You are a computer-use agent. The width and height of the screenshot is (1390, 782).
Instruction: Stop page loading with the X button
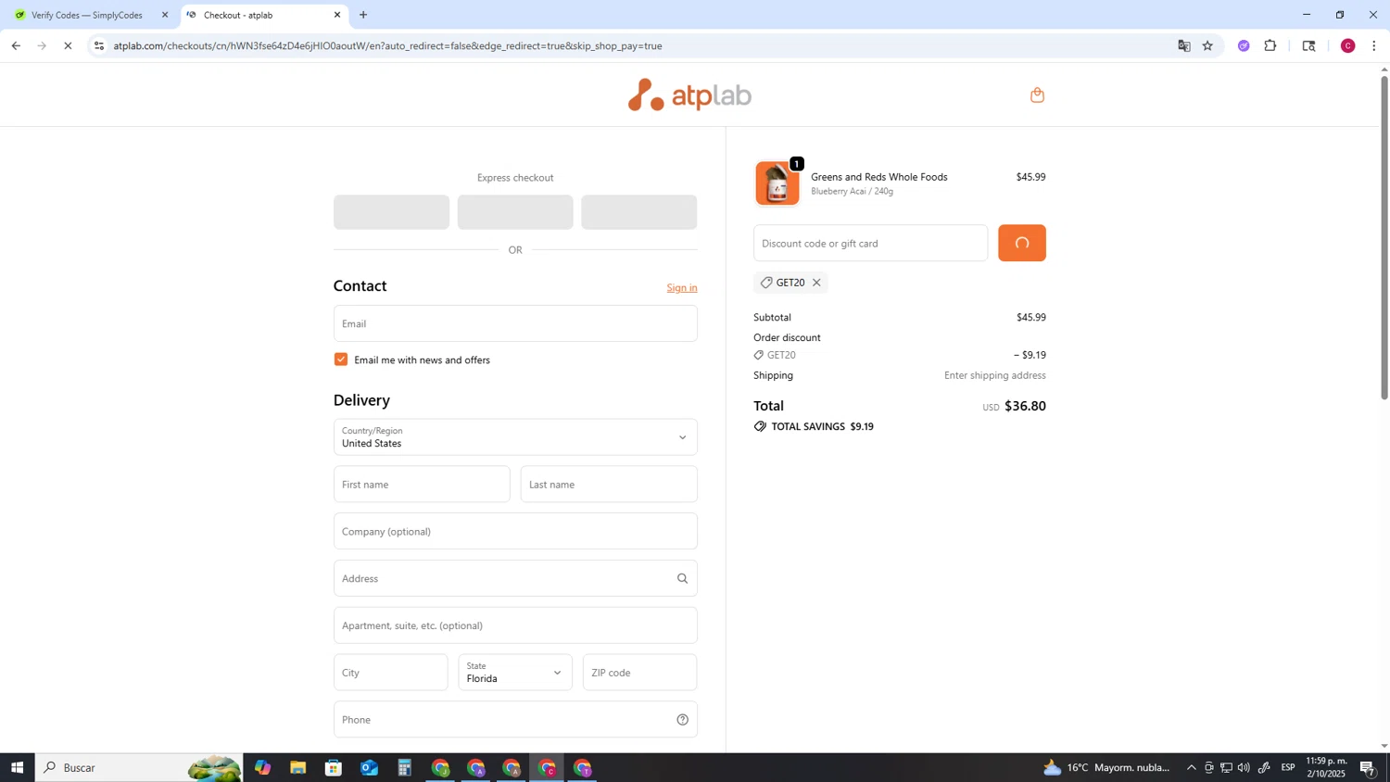tap(68, 45)
